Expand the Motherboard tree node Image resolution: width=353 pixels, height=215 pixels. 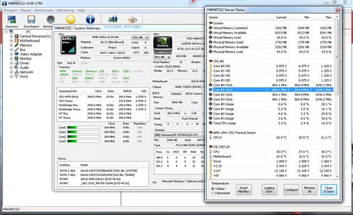[x=11, y=41]
